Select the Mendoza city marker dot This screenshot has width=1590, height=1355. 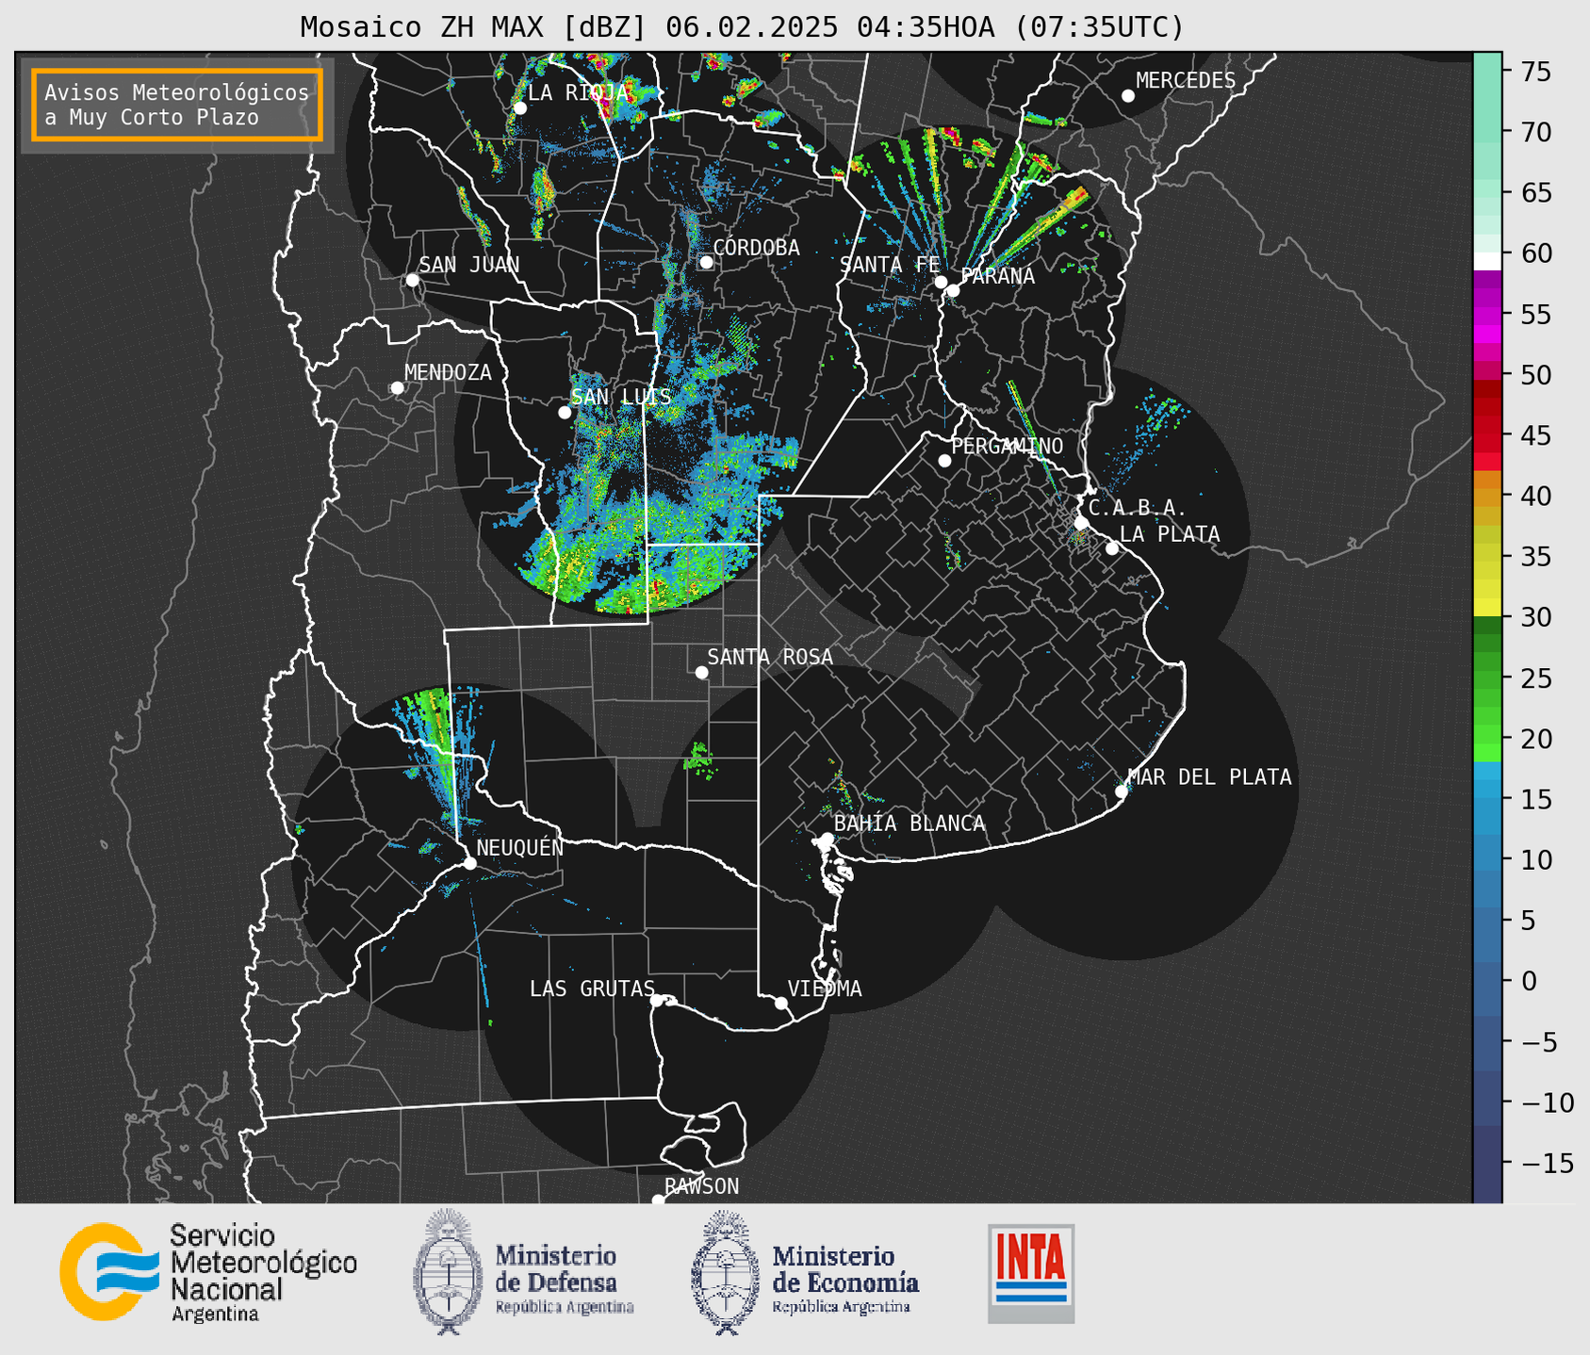(x=397, y=388)
